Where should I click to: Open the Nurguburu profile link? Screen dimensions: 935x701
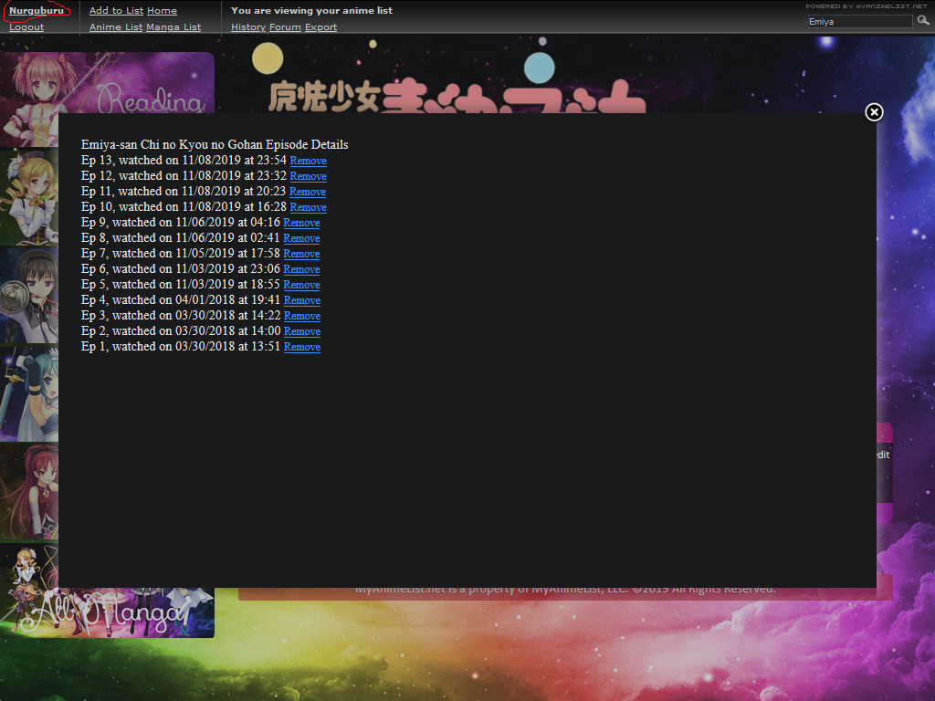coord(37,11)
